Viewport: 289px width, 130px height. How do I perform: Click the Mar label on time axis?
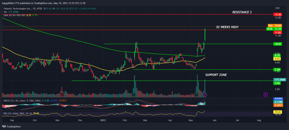[145, 120]
